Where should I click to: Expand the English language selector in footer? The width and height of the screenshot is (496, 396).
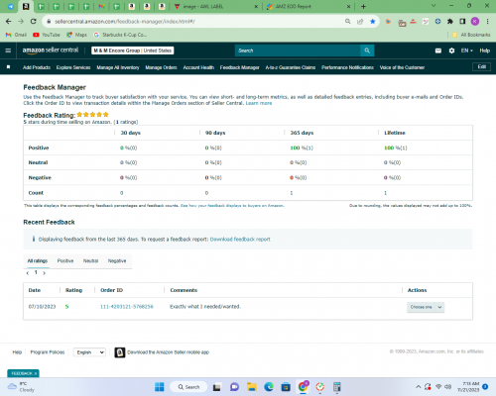click(x=89, y=352)
